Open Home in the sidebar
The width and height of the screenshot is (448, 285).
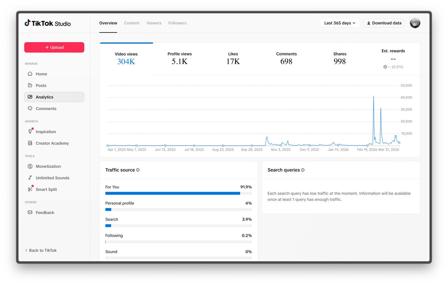[54, 74]
